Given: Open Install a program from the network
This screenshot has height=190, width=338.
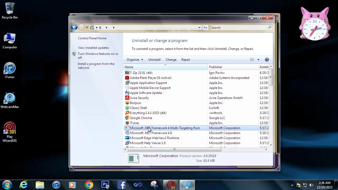Looking at the screenshot, I should pyautogui.click(x=96, y=66).
